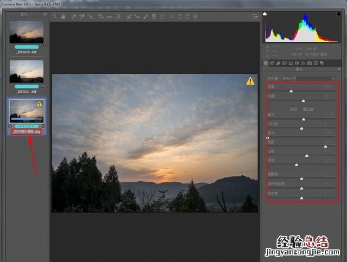Click the Auto (自动) tone link
The height and width of the screenshot is (262, 347).
coord(293,110)
